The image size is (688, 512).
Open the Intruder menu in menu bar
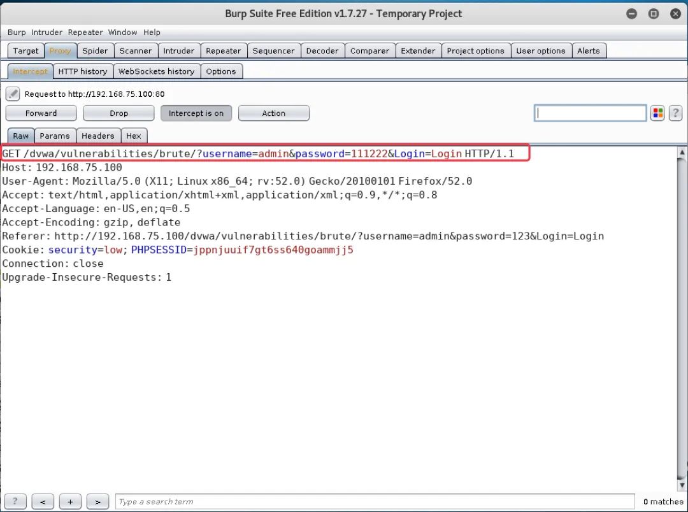47,32
